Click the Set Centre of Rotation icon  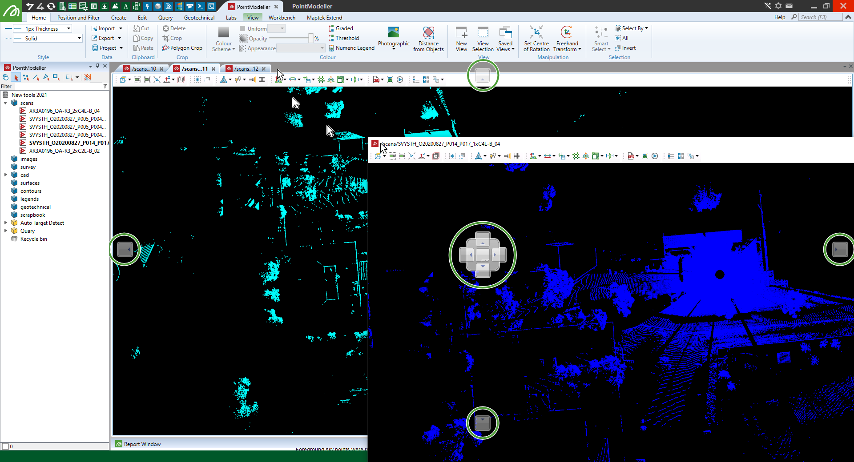coord(536,33)
